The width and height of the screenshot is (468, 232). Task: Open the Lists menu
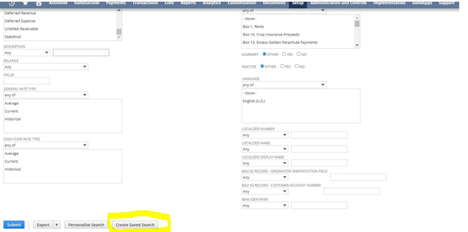pyautogui.click(x=169, y=3)
